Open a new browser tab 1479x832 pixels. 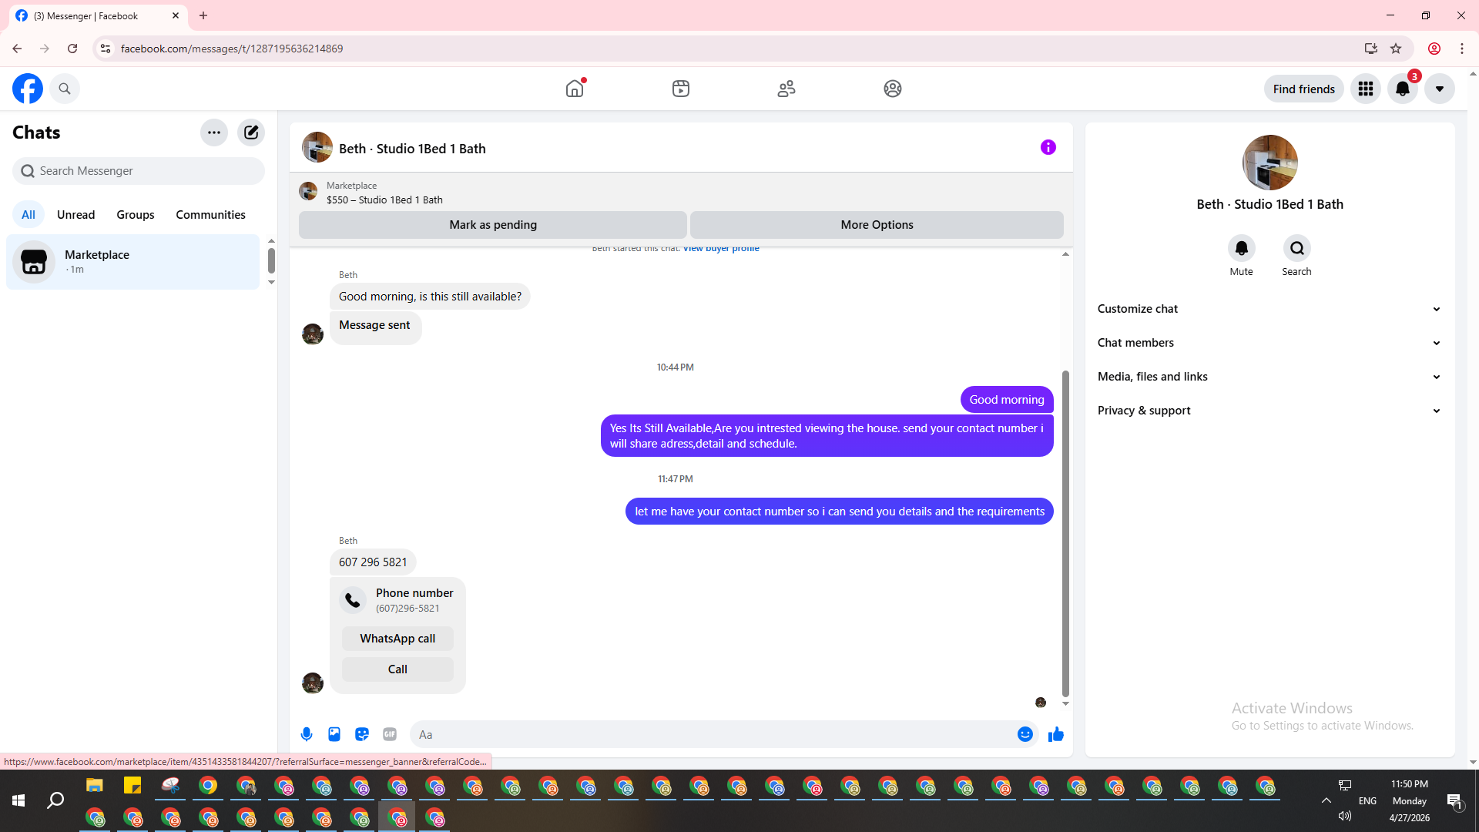tap(203, 15)
